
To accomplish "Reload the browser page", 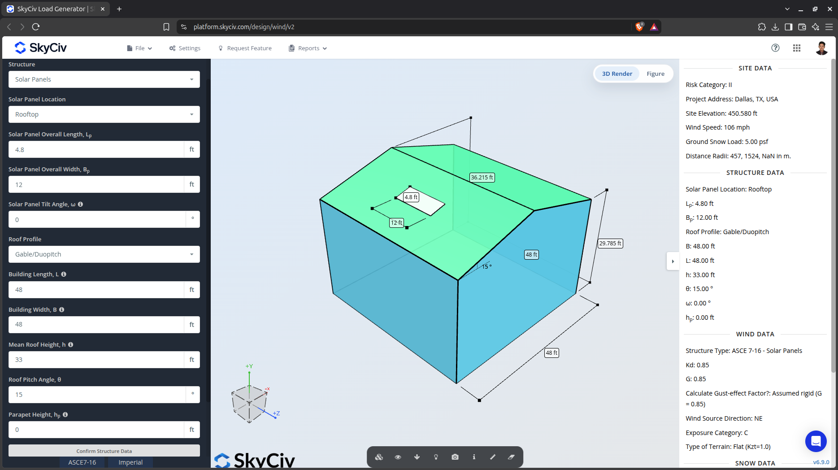I will click(x=36, y=27).
